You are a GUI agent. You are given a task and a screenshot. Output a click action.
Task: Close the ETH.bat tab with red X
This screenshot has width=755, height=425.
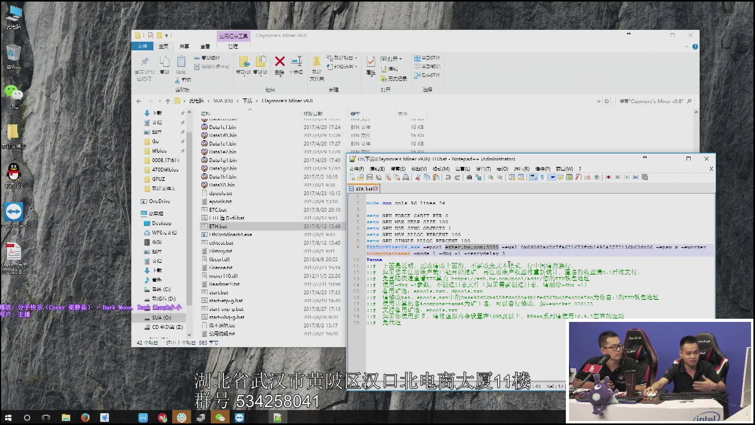point(376,189)
